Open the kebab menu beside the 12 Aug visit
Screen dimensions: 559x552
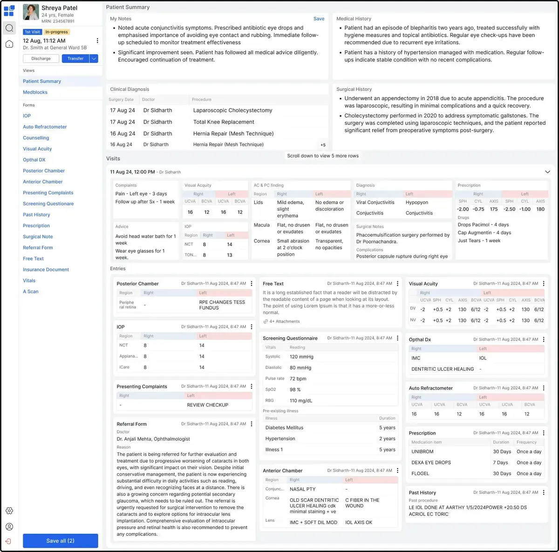[97, 41]
